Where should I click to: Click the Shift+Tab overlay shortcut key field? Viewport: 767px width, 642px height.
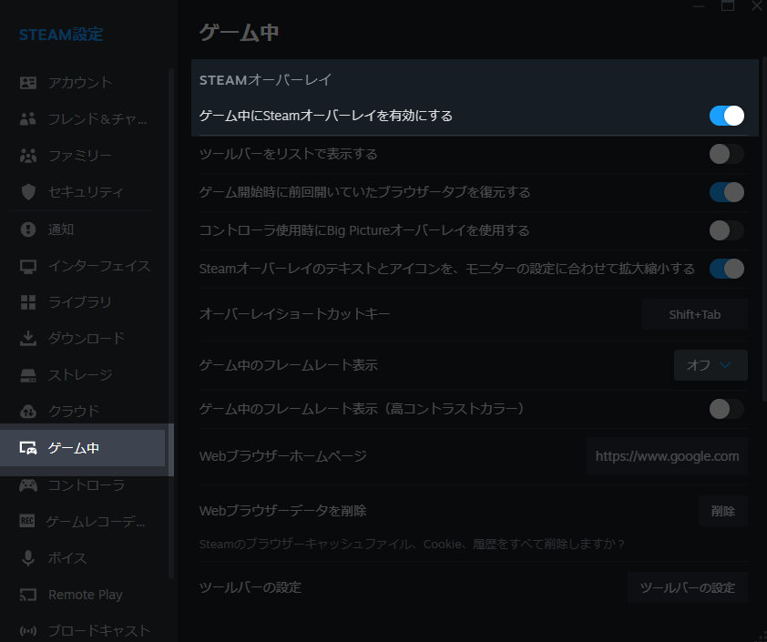click(x=694, y=314)
